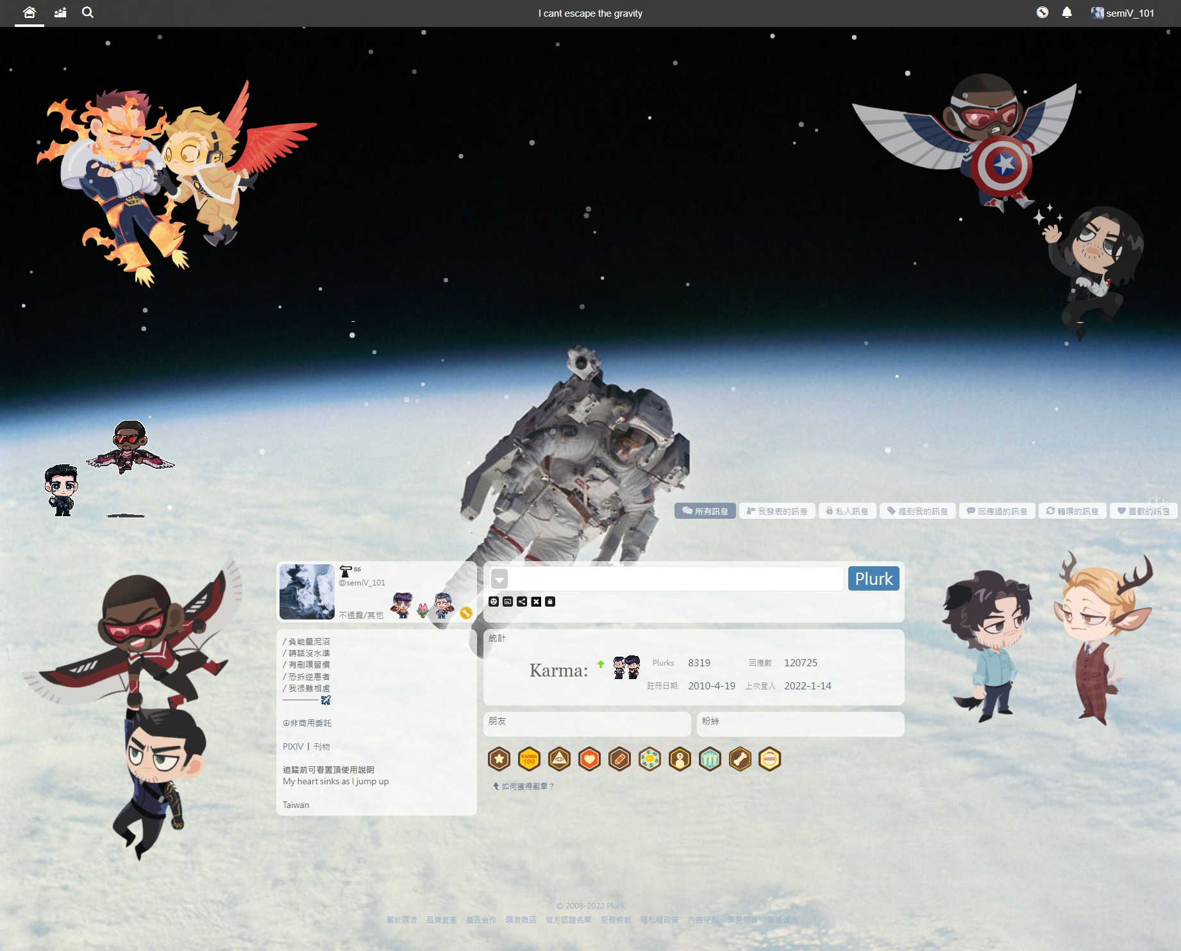1181x951 pixels.
Task: Click the karma pixel characters icon
Action: click(x=626, y=667)
